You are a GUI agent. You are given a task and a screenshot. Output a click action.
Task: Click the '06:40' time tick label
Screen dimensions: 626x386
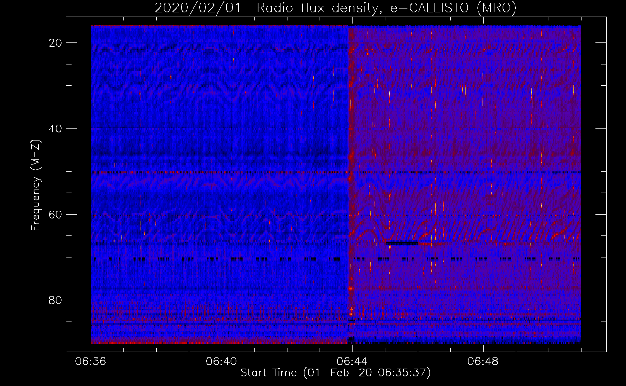(221, 362)
